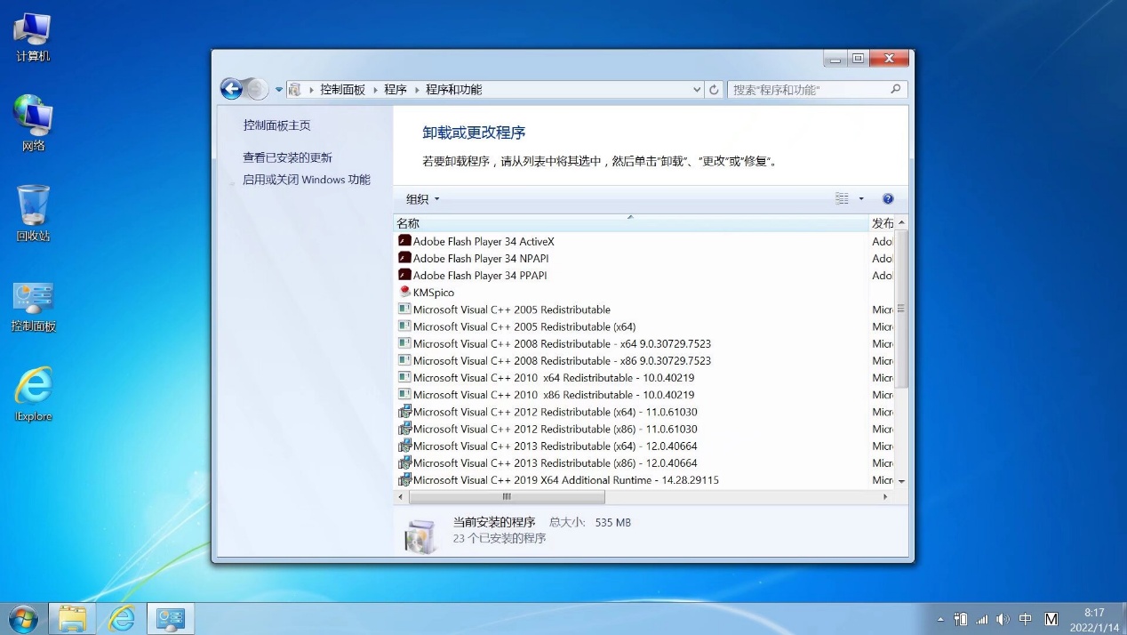Image resolution: width=1127 pixels, height=635 pixels.
Task: Select the 控制面板 desktop shortcut
Action: (x=33, y=307)
